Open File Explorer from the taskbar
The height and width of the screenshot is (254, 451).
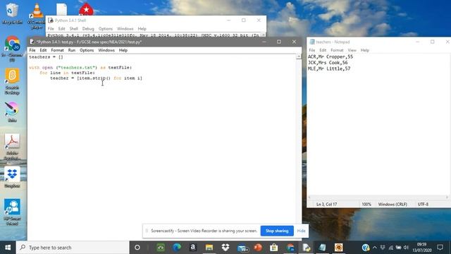(x=209, y=248)
